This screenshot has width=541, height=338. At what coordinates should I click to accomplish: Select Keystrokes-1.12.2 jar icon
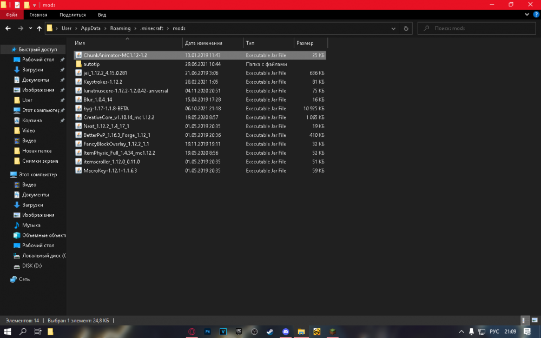click(78, 82)
